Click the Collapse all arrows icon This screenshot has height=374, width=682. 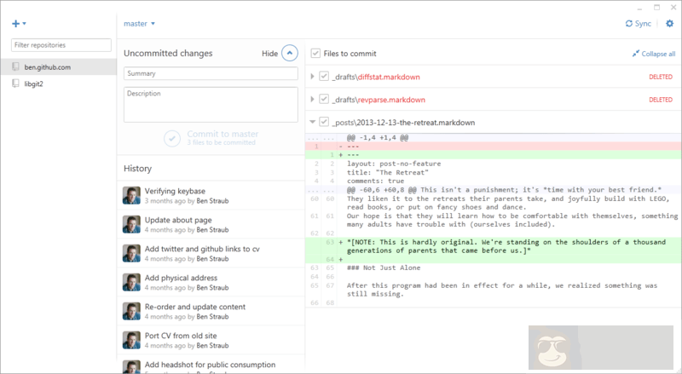tap(635, 54)
